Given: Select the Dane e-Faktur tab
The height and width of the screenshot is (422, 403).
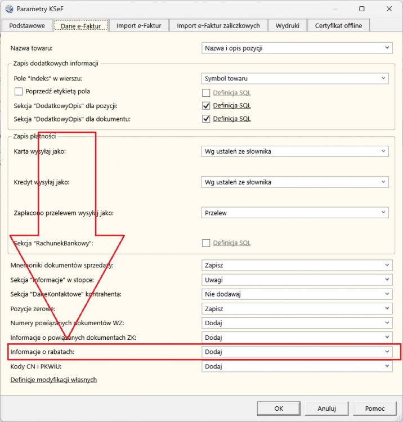Looking at the screenshot, I should (80, 25).
